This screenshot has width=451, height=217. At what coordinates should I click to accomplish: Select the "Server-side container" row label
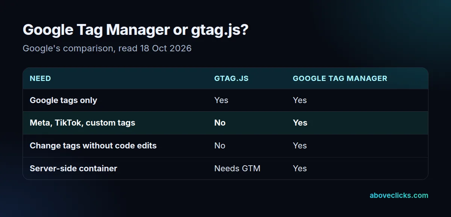click(x=73, y=168)
